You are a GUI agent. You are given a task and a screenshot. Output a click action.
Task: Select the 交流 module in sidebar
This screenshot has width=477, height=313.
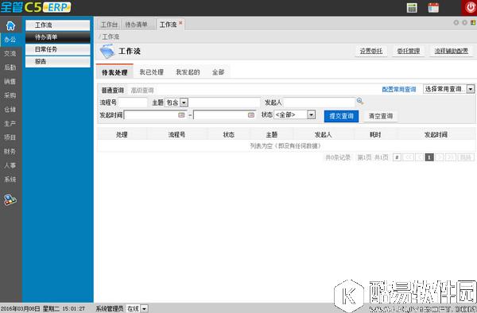coord(10,53)
